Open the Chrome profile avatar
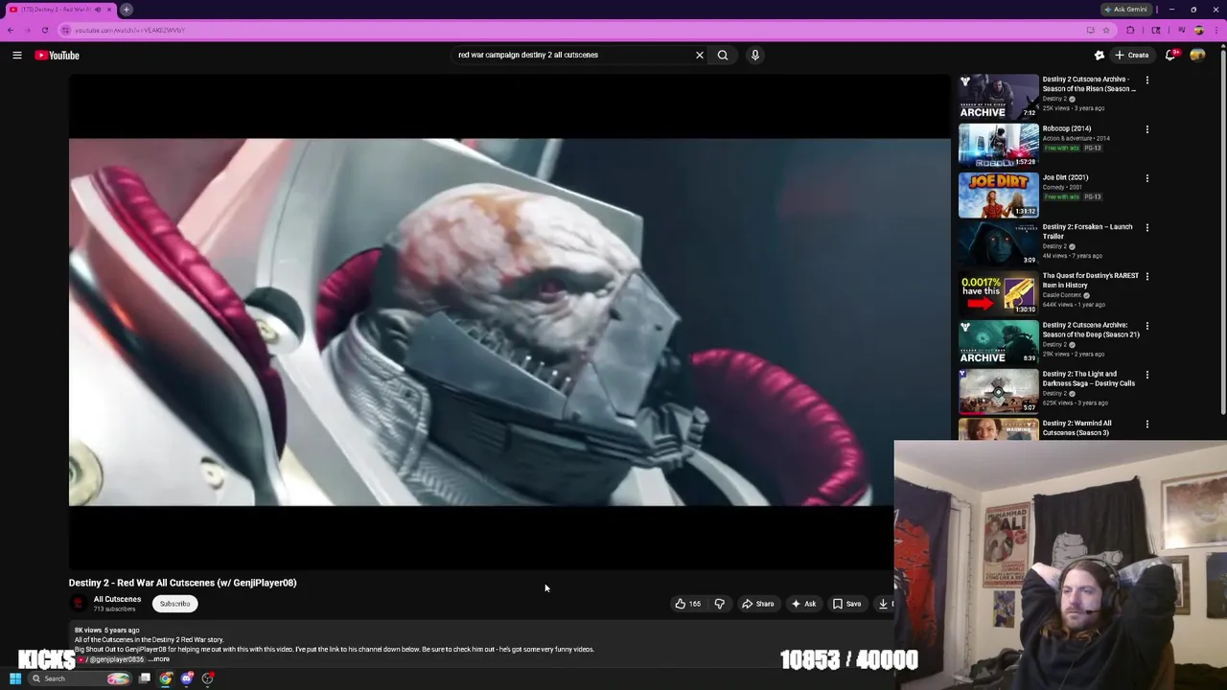This screenshot has width=1227, height=690. pyautogui.click(x=1198, y=30)
